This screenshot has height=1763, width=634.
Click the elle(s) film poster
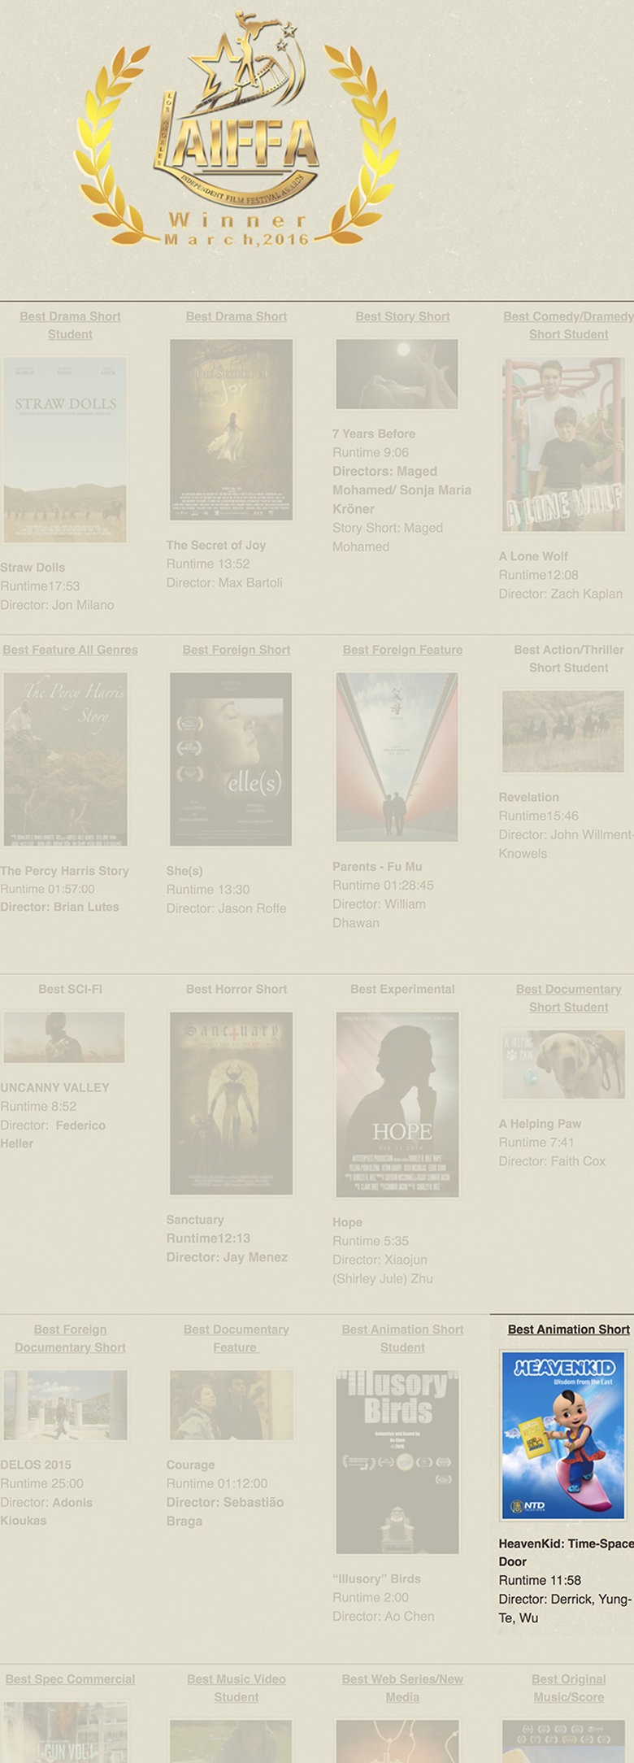pyautogui.click(x=231, y=759)
